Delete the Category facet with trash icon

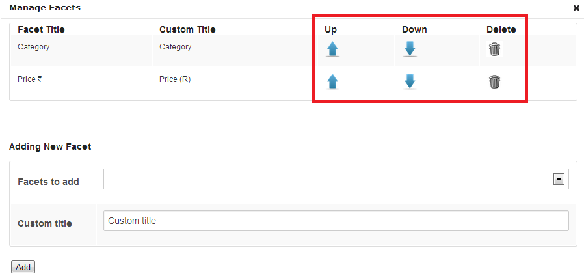coord(495,49)
